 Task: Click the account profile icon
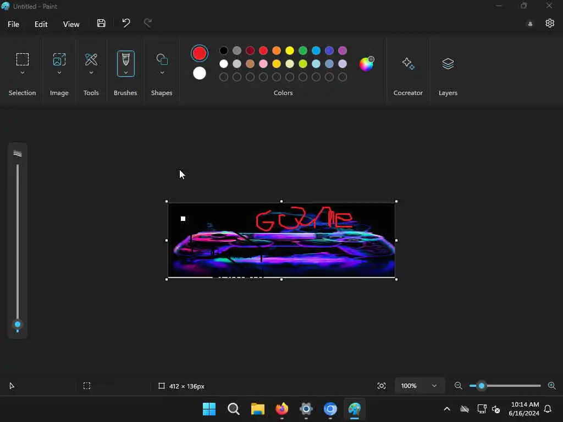click(x=530, y=24)
